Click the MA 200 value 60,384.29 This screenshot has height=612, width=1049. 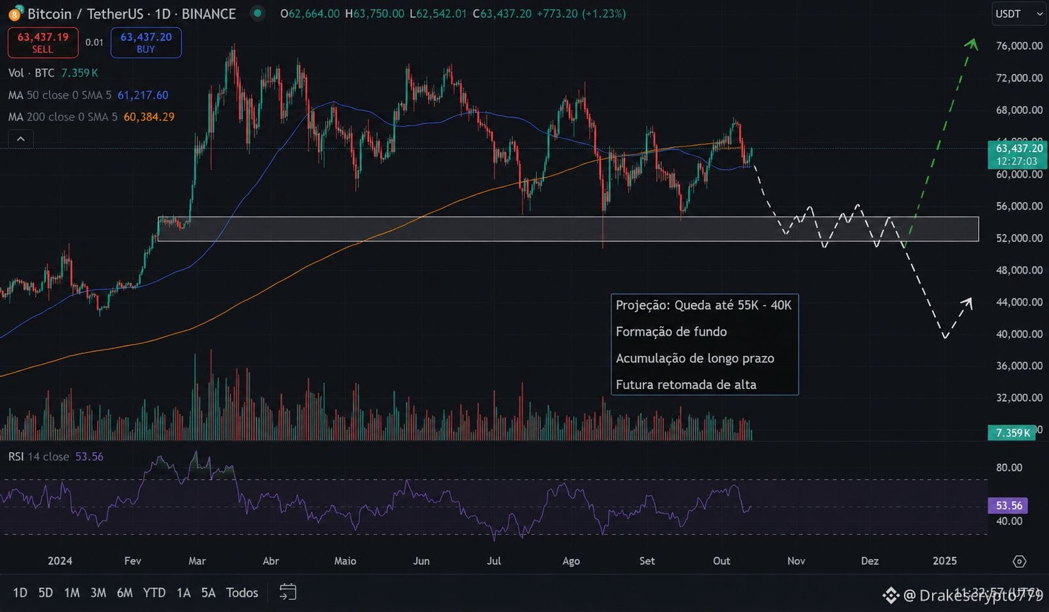(x=149, y=117)
